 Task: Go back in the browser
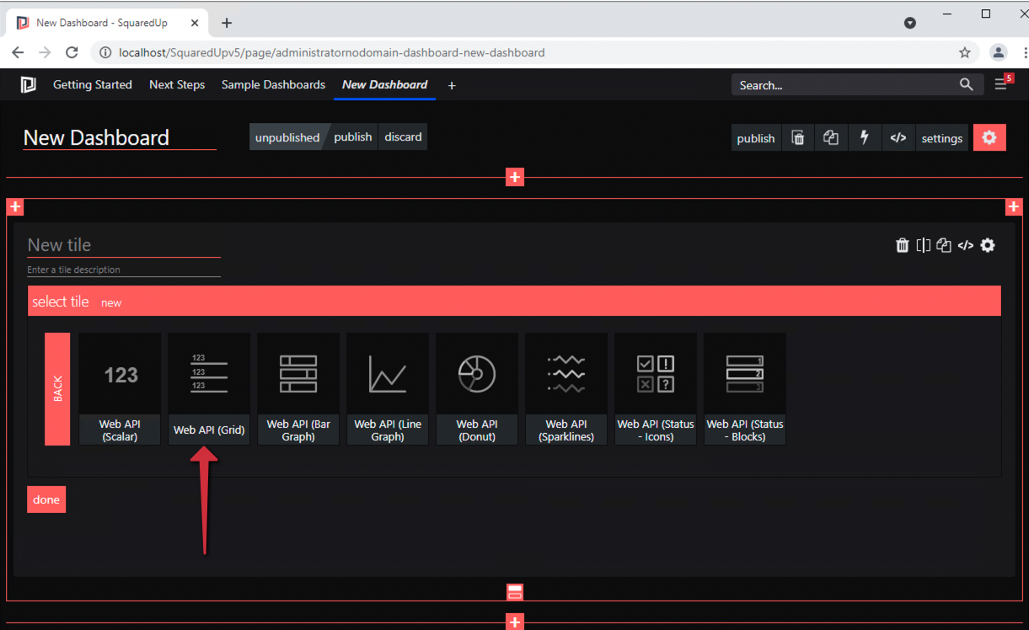(x=18, y=52)
